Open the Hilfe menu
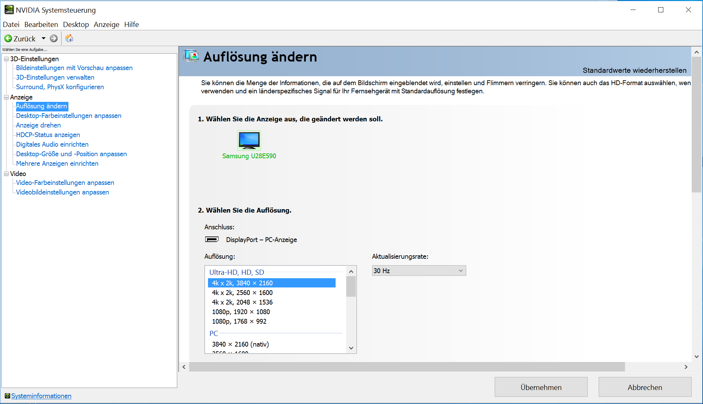 pyautogui.click(x=131, y=25)
